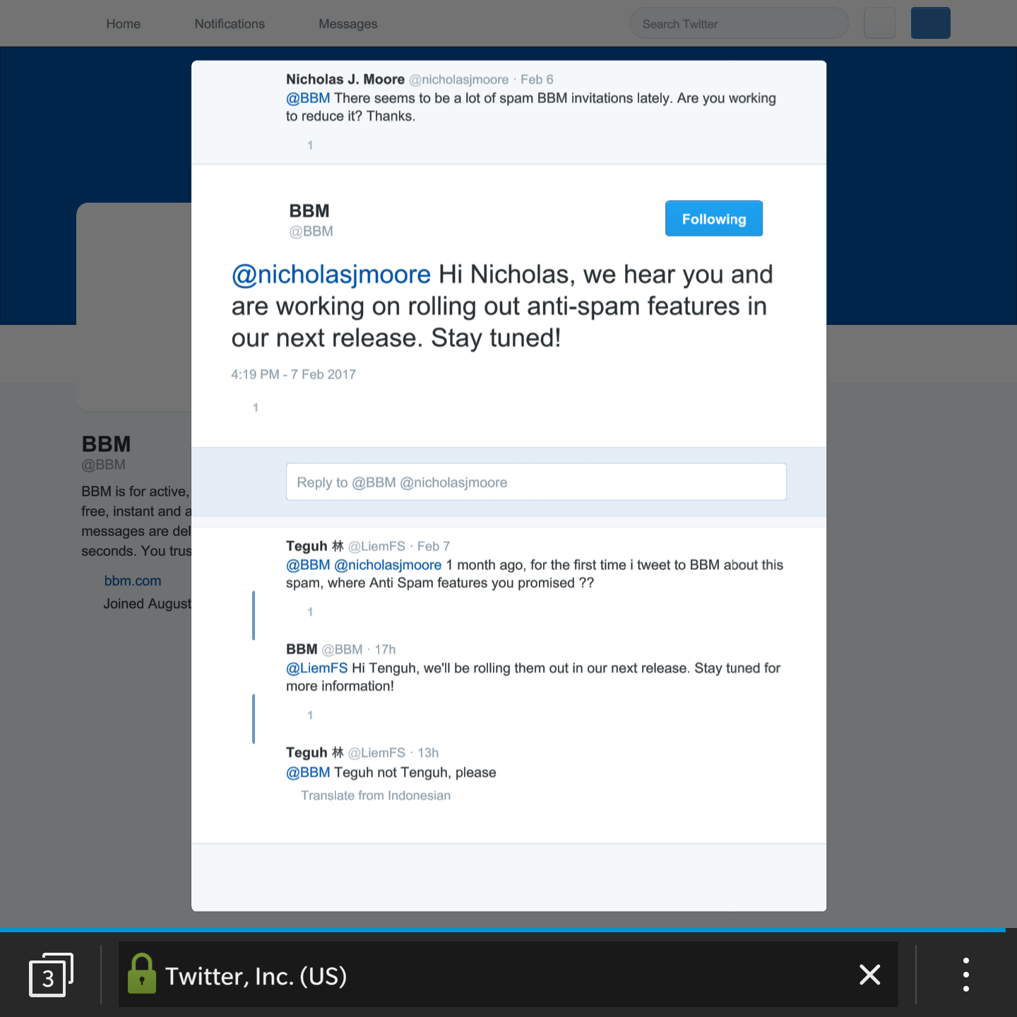Viewport: 1017px width, 1017px height.
Task: Click @BBM mention in Teguh's Feb 7 reply
Action: click(x=308, y=565)
